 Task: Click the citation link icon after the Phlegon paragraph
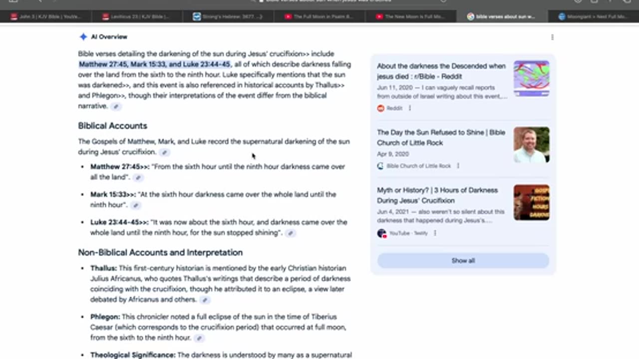[199, 338]
